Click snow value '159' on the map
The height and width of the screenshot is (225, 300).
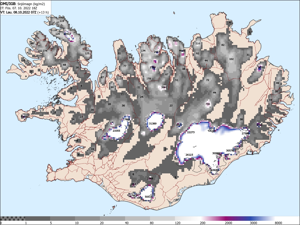[148, 78]
